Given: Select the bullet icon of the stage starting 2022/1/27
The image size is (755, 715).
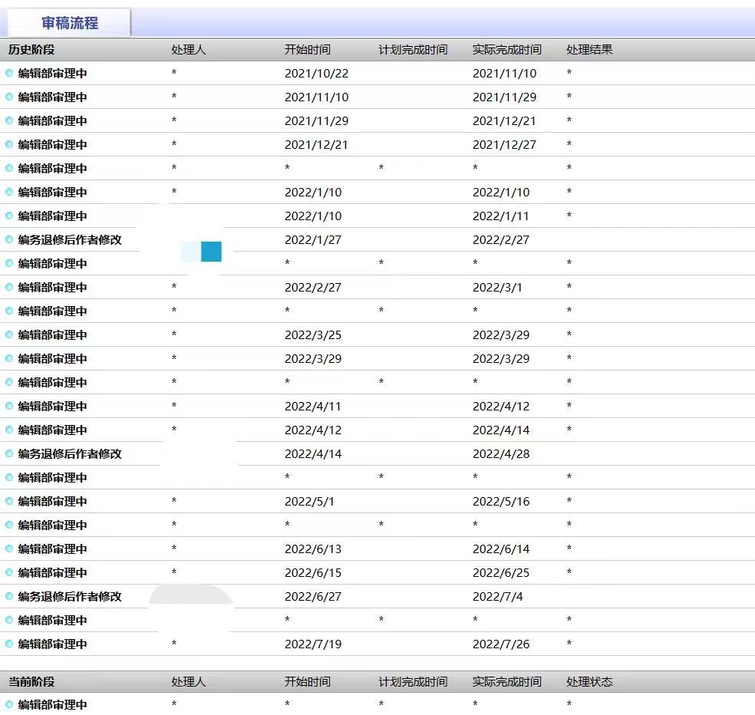Looking at the screenshot, I should coord(9,240).
